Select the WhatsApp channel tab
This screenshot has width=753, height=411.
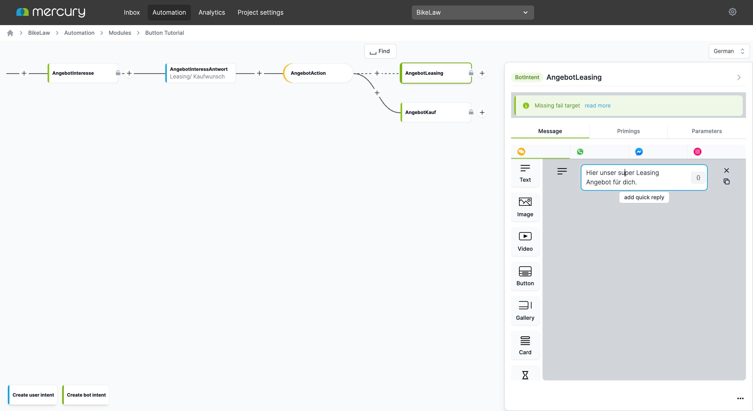coord(599,152)
